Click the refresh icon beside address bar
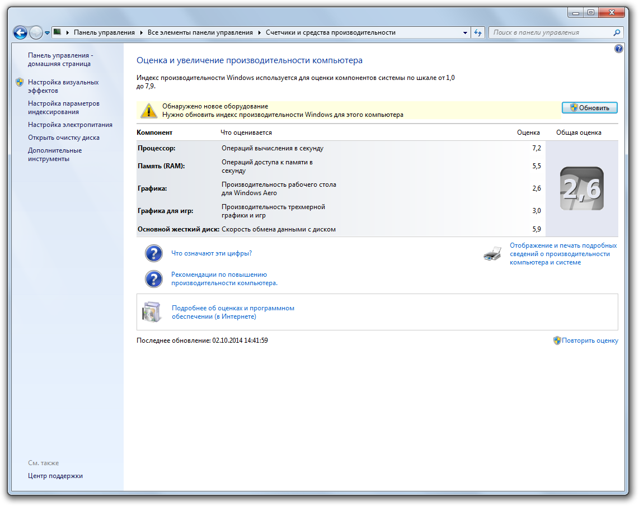 [x=477, y=32]
